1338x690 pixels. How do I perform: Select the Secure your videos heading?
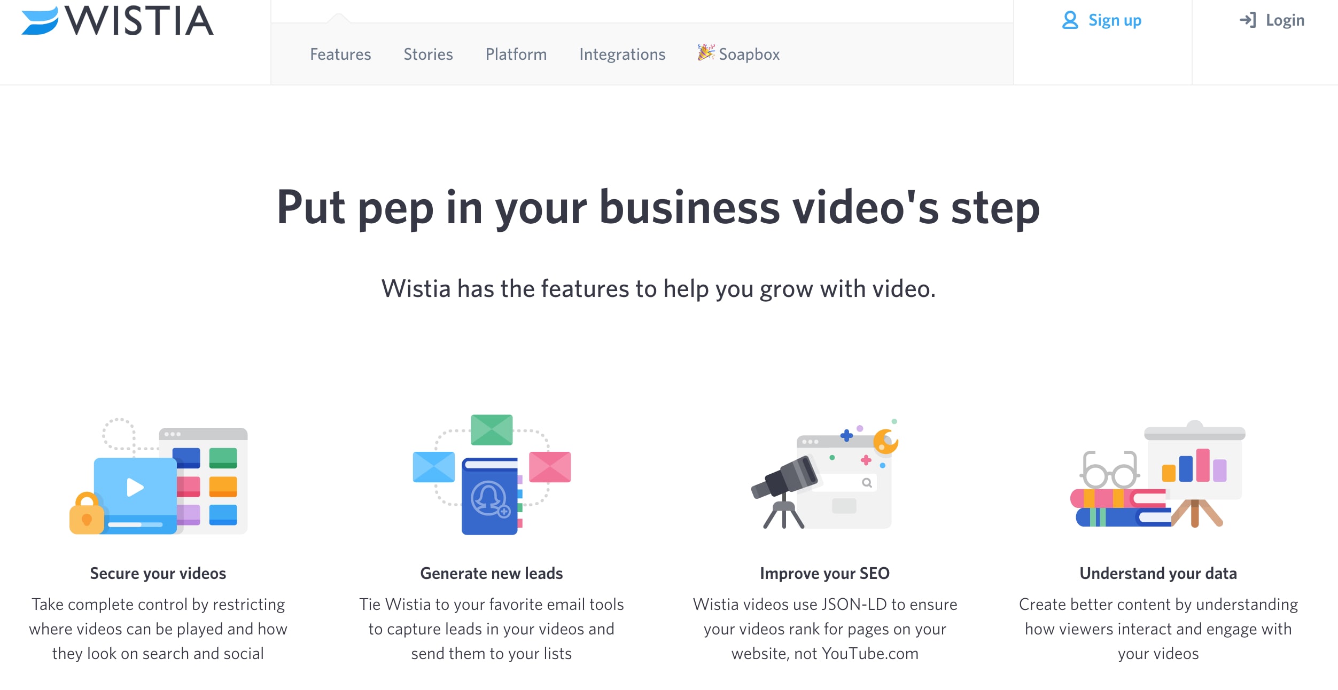[158, 573]
